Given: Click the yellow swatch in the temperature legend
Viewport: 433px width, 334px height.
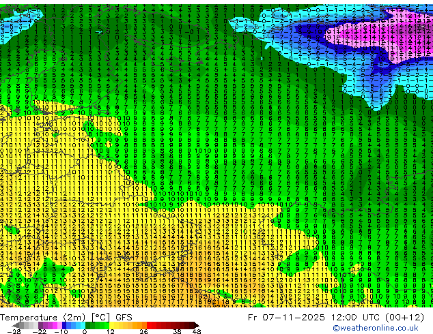Looking at the screenshot, I should [x=111, y=325].
